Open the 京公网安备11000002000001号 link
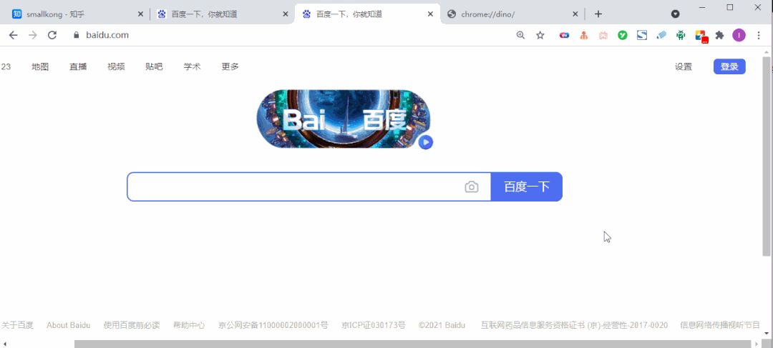The width and height of the screenshot is (773, 348). click(273, 325)
